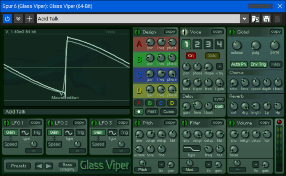Open the LFO 1 destination selector
The height and width of the screenshot is (176, 286).
34,151
